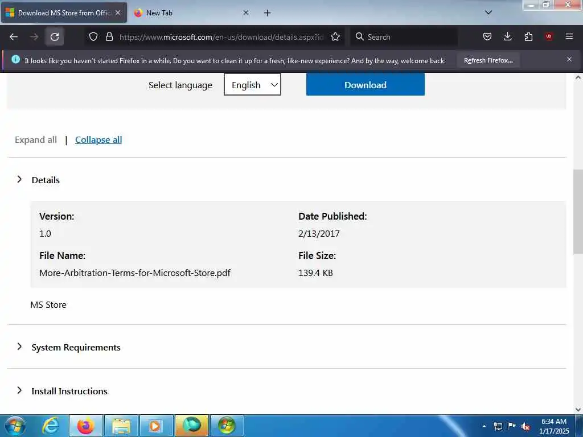Open the uBlock Origin extension icon
Screen dimensions: 583x437
tap(549, 36)
